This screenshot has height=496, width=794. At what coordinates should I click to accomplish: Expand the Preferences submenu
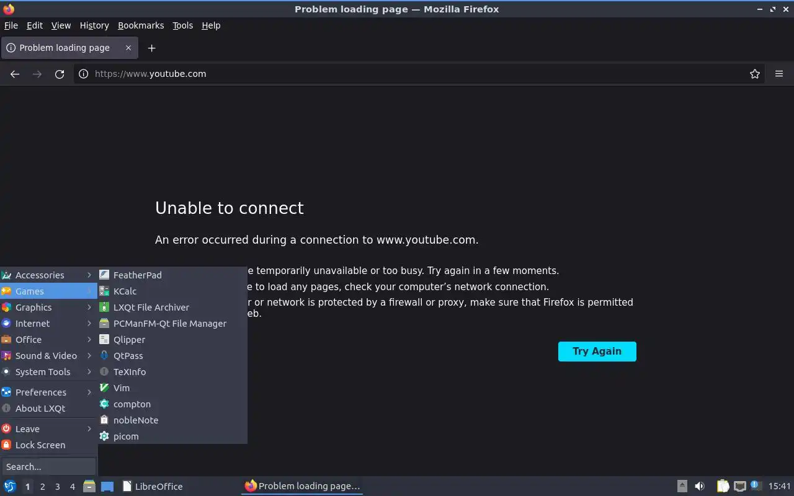[48, 392]
